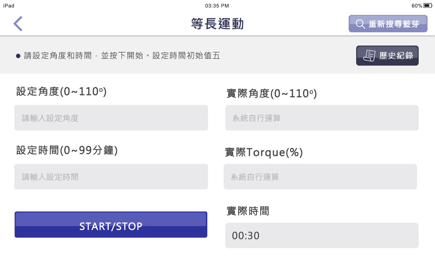Tap the 03:35 PM status bar clock

point(217,6)
